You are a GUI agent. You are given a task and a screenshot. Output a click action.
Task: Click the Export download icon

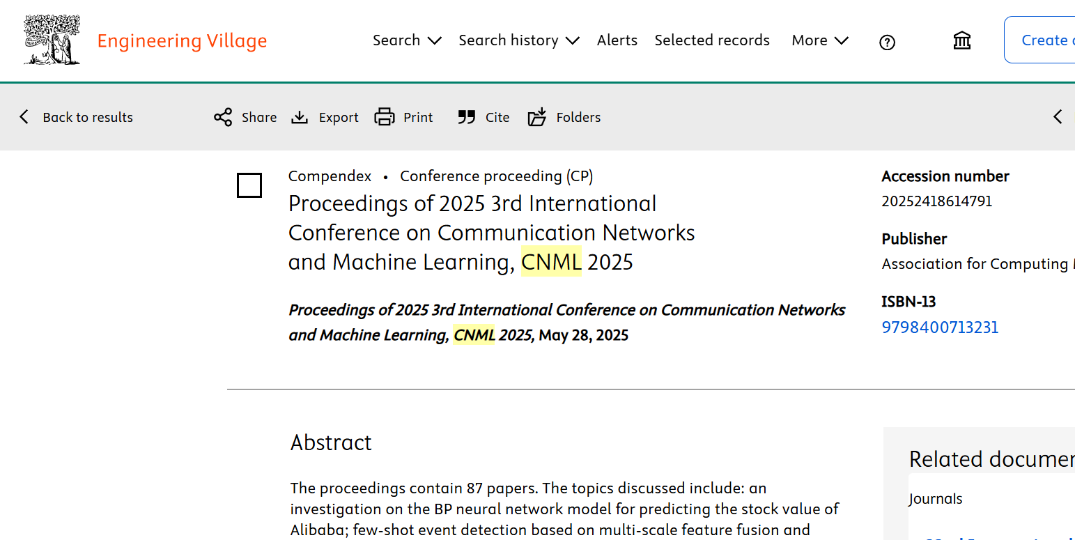tap(300, 117)
